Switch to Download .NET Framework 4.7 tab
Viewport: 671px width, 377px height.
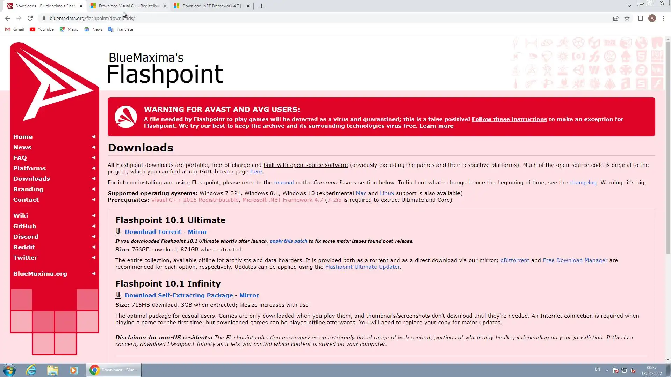210,6
